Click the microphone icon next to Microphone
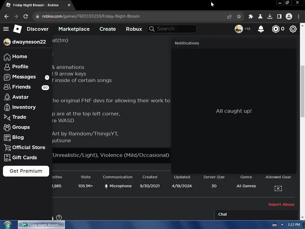The image size is (305, 229). pyautogui.click(x=106, y=186)
